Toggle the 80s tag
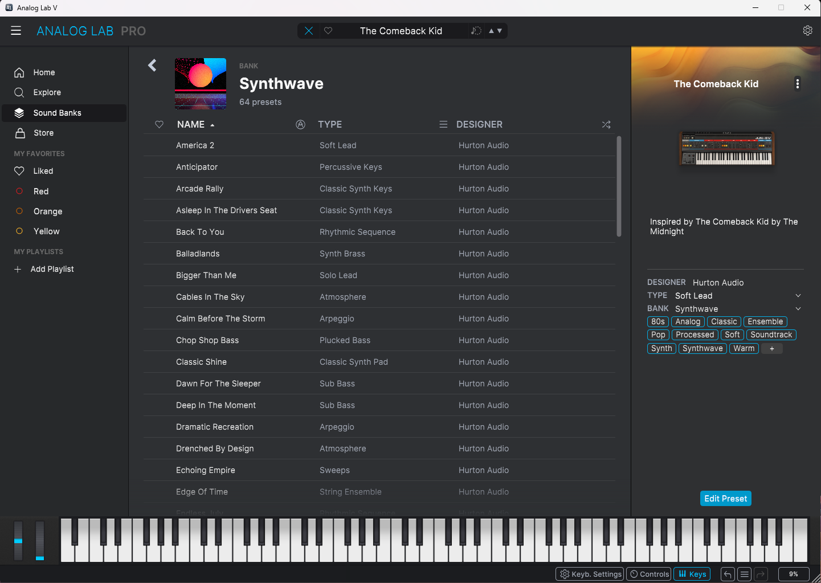The image size is (821, 583). pos(658,322)
